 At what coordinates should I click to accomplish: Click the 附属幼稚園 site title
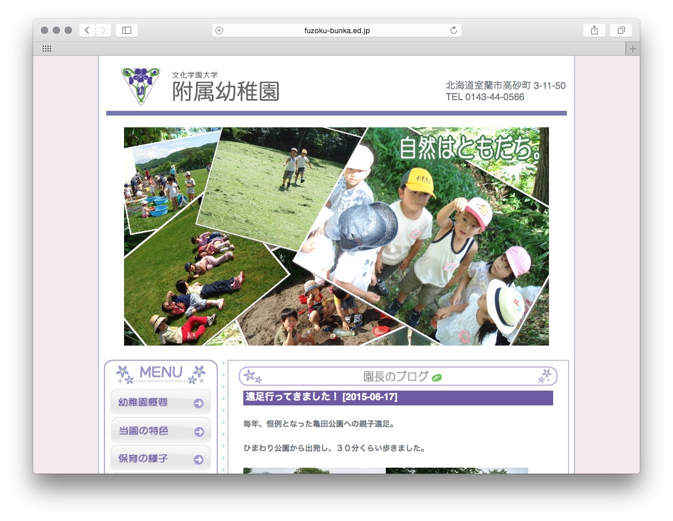[226, 91]
